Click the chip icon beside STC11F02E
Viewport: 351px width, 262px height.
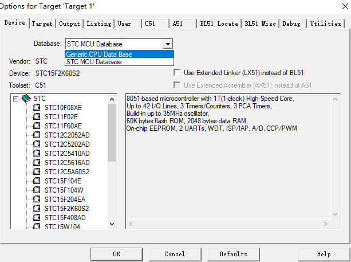pyautogui.click(x=37, y=116)
